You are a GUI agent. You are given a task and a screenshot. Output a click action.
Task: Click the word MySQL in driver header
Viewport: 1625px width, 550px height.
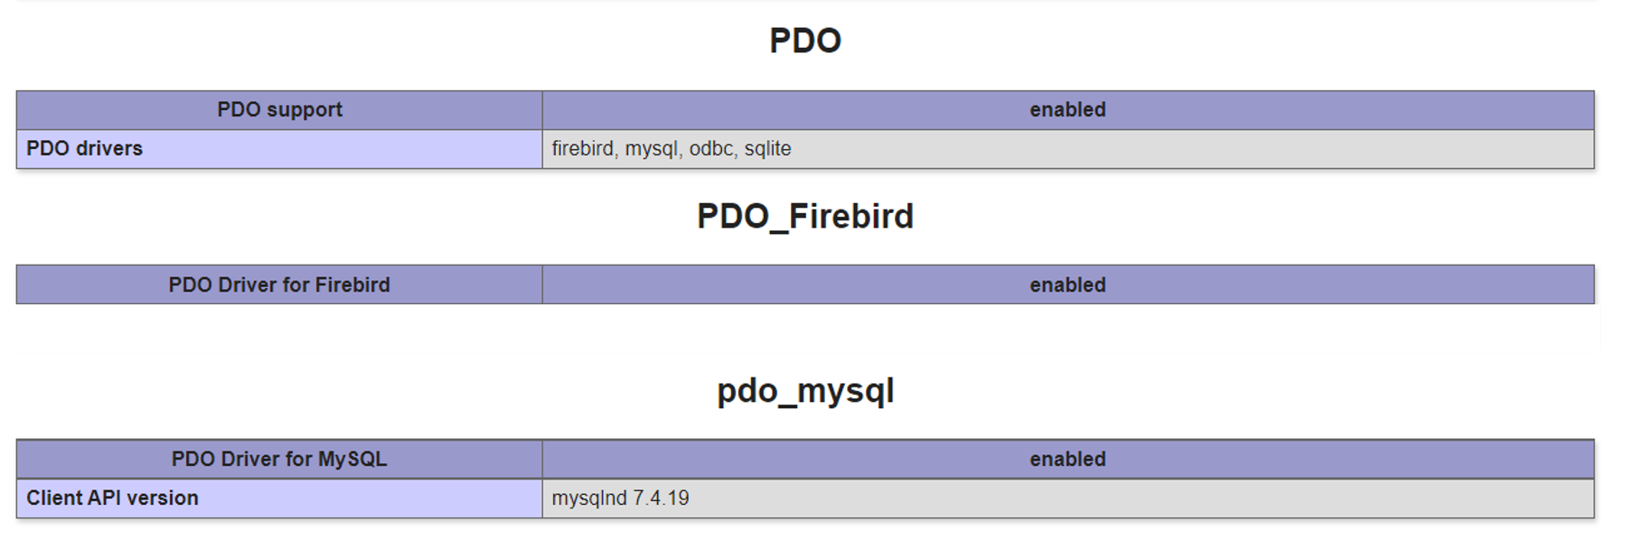352,459
